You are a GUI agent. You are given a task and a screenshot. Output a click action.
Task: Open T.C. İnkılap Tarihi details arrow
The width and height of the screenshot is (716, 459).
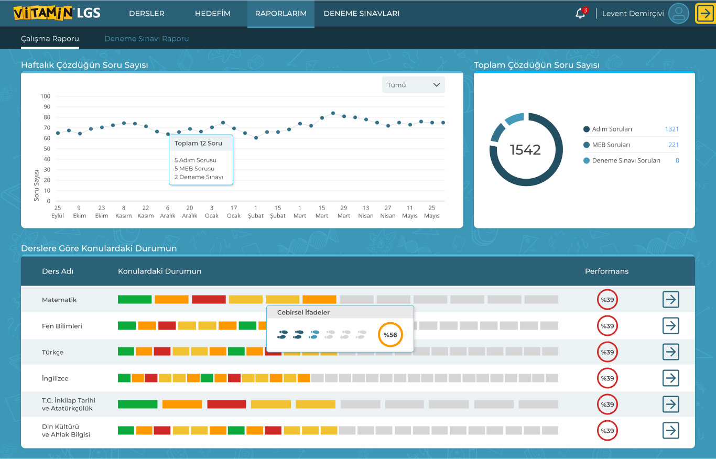click(670, 405)
